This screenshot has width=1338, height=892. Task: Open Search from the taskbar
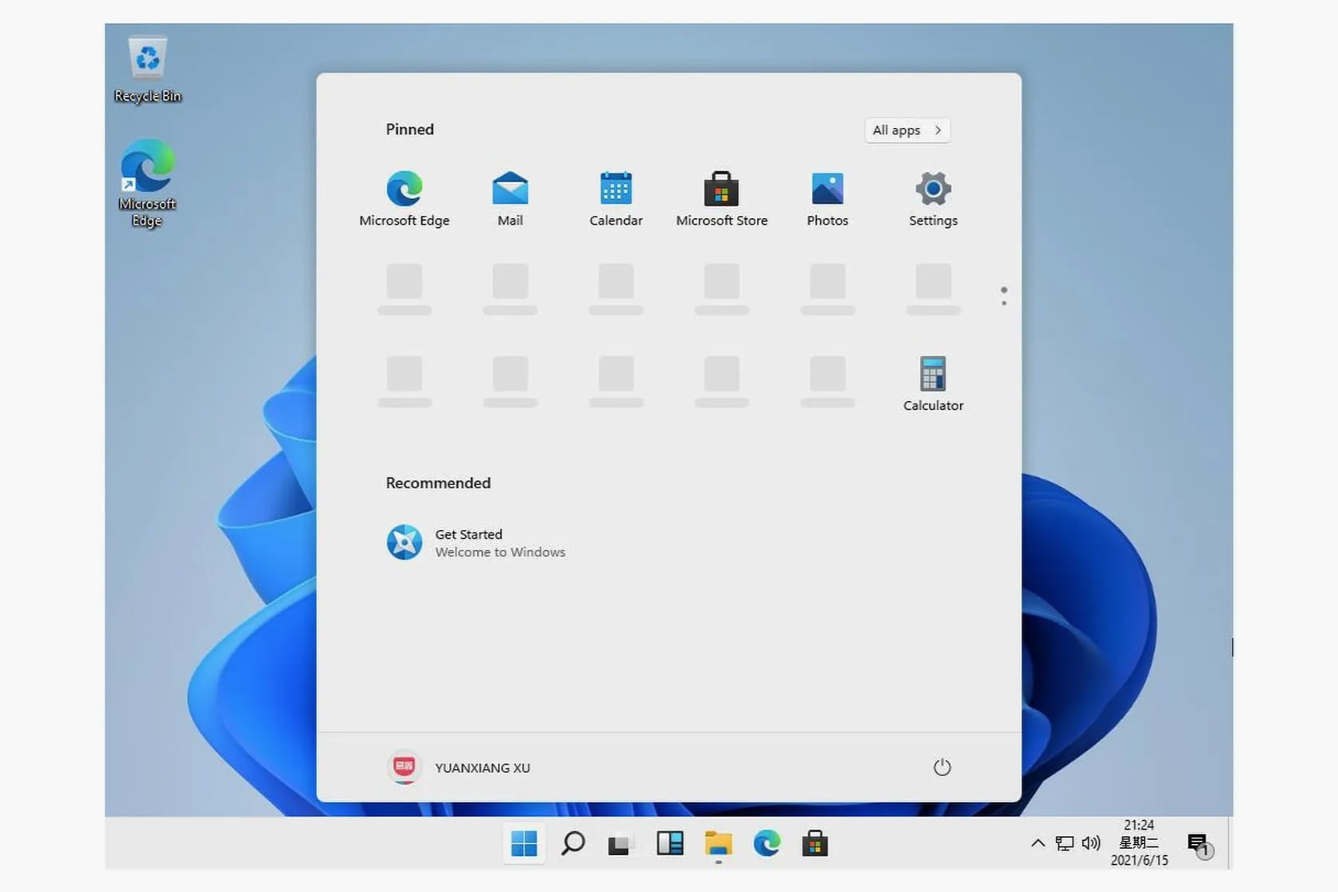click(x=573, y=843)
